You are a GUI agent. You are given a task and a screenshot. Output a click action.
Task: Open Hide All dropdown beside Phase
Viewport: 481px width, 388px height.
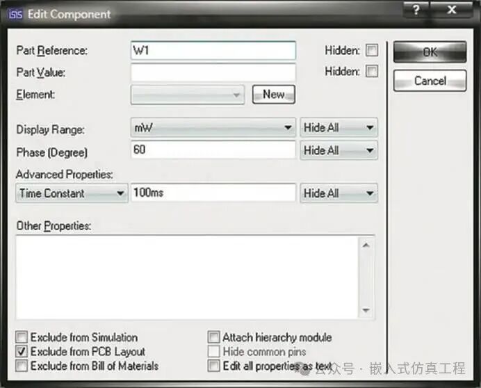(339, 150)
